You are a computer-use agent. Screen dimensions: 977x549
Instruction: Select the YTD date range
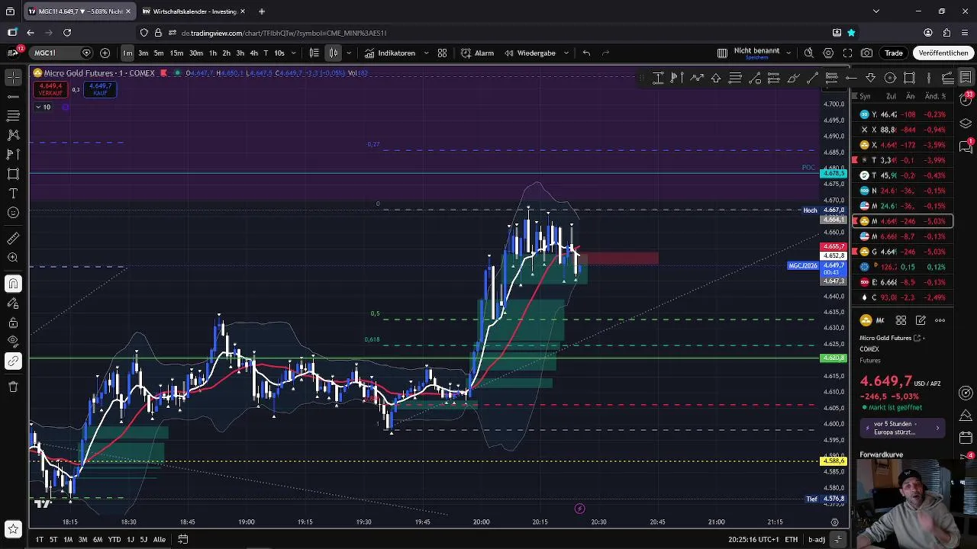click(x=114, y=539)
